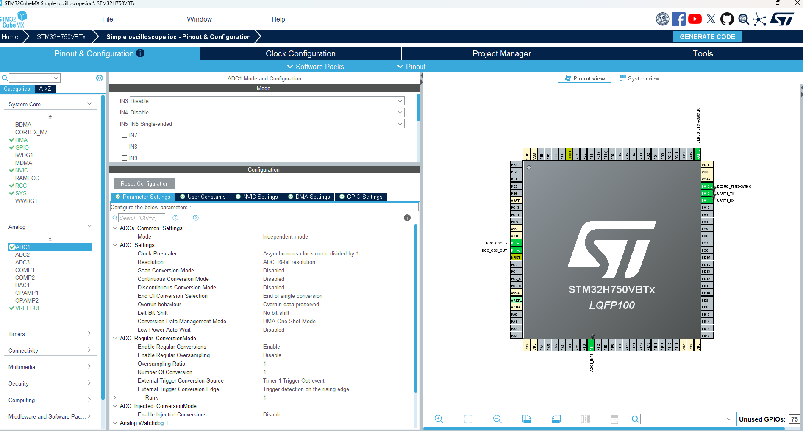The width and height of the screenshot is (803, 433).
Task: Click the fit-to-screen pinout icon
Action: [468, 419]
